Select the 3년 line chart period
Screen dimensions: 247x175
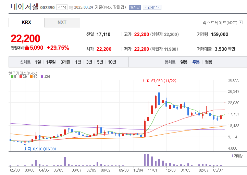click(x=89, y=62)
